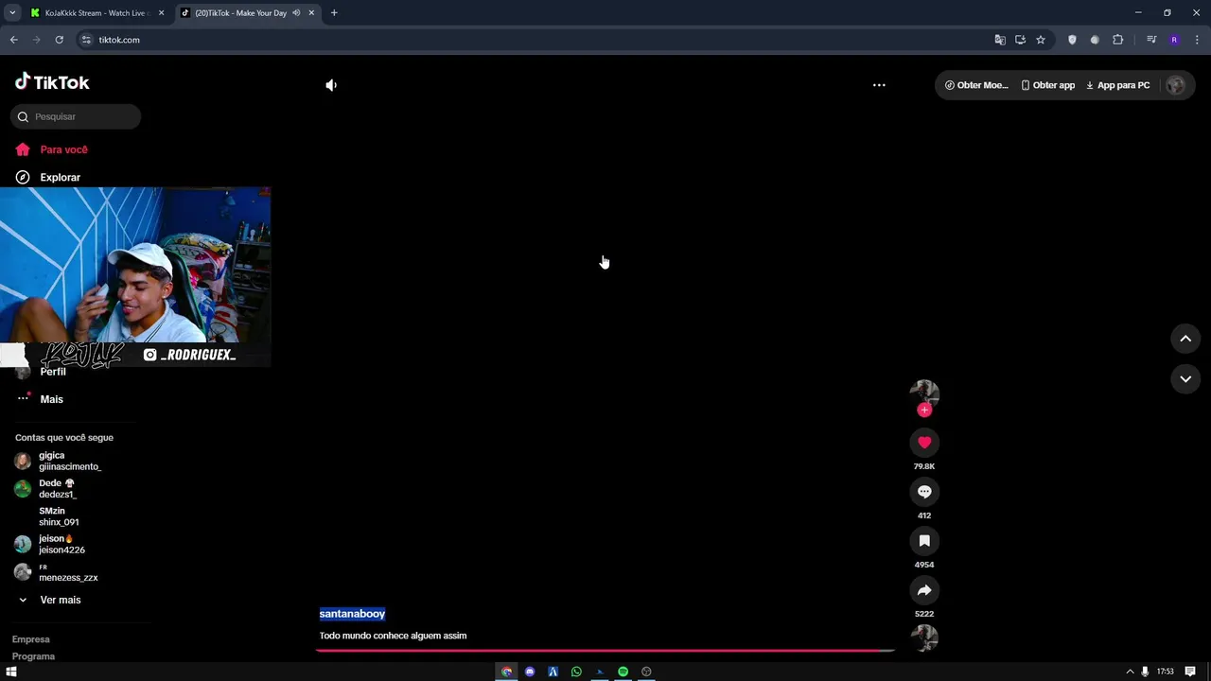The image size is (1211, 681).
Task: Click the TikTok logo
Action: tap(52, 82)
